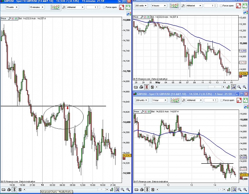249x194 pixels.
Task: Click green up arrow in 15 minutes Price panel
Action: pyautogui.click(x=16, y=19)
